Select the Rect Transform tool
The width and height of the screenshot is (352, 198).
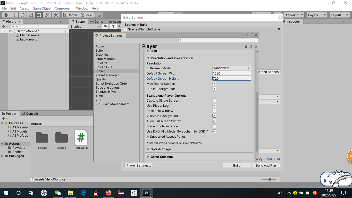[x=39, y=15]
